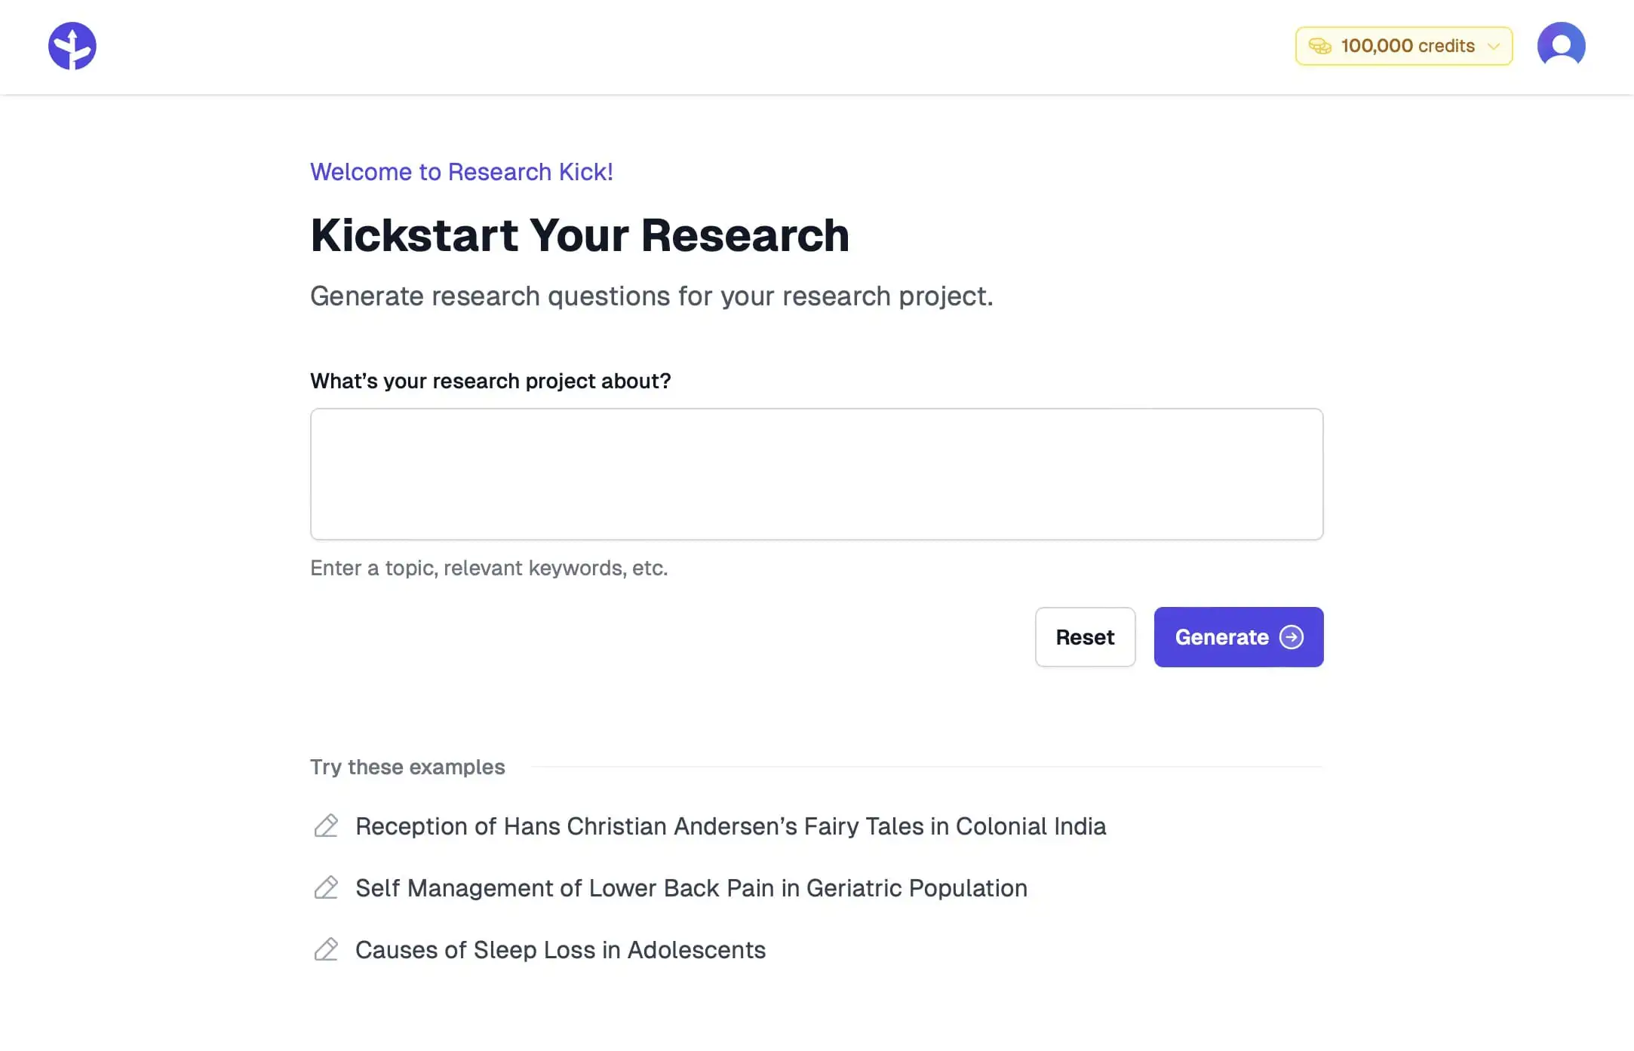Click the coins icon beside credits
1634x1051 pixels.
coord(1319,46)
